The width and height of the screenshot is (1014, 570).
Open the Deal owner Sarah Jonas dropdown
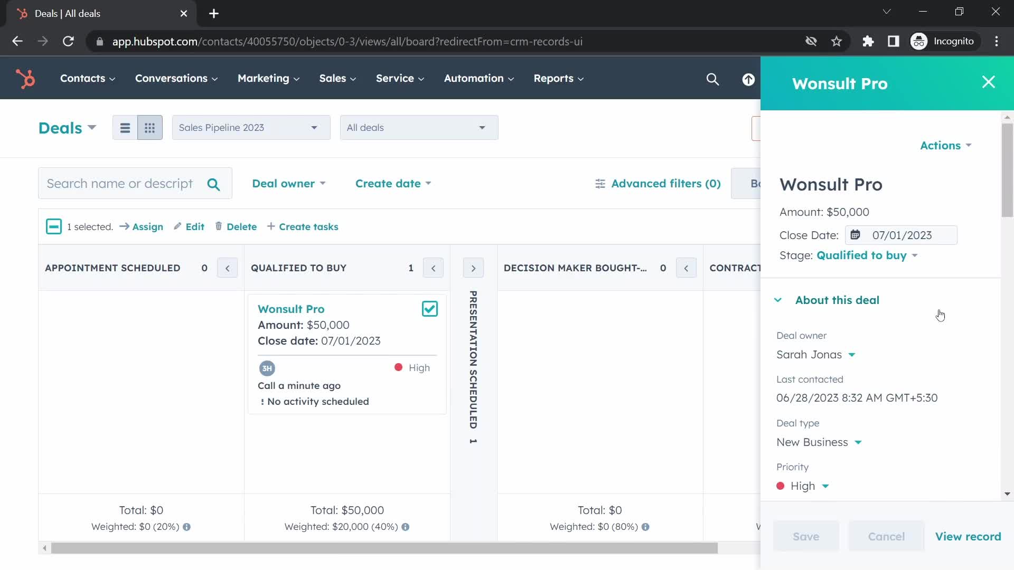pyautogui.click(x=852, y=354)
